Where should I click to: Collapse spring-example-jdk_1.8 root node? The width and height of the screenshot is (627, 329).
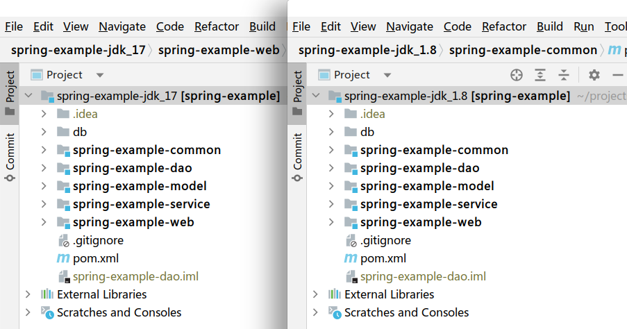tap(316, 96)
